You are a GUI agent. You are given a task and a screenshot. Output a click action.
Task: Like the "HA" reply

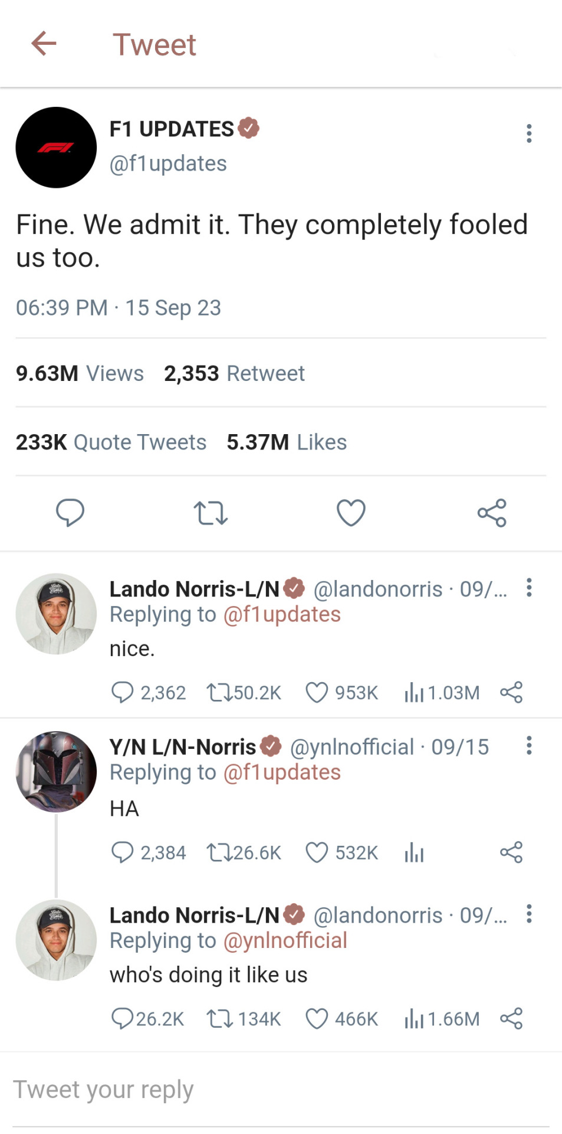tap(317, 852)
